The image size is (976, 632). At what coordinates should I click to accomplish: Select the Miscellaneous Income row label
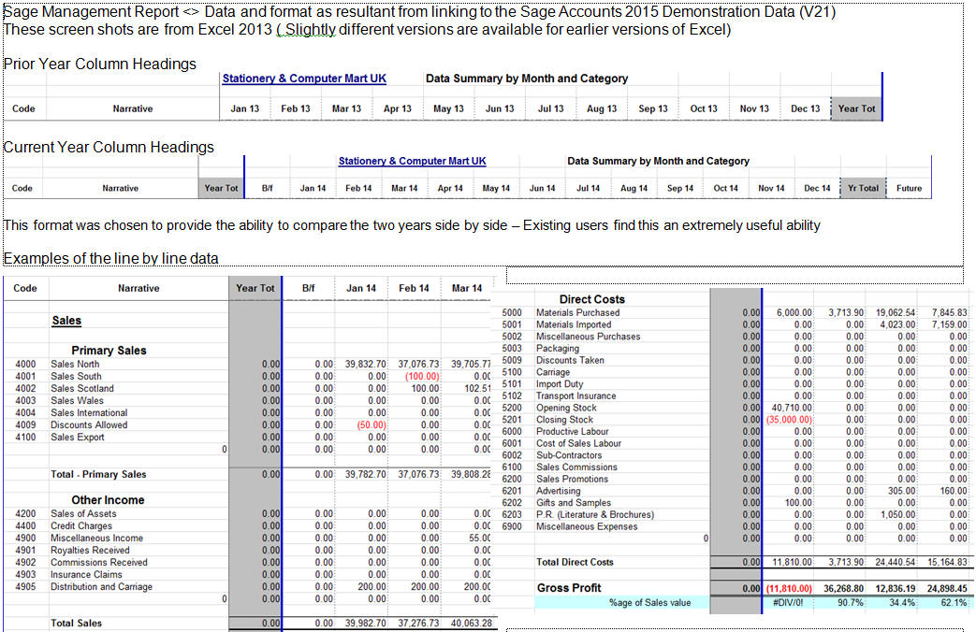[97, 539]
